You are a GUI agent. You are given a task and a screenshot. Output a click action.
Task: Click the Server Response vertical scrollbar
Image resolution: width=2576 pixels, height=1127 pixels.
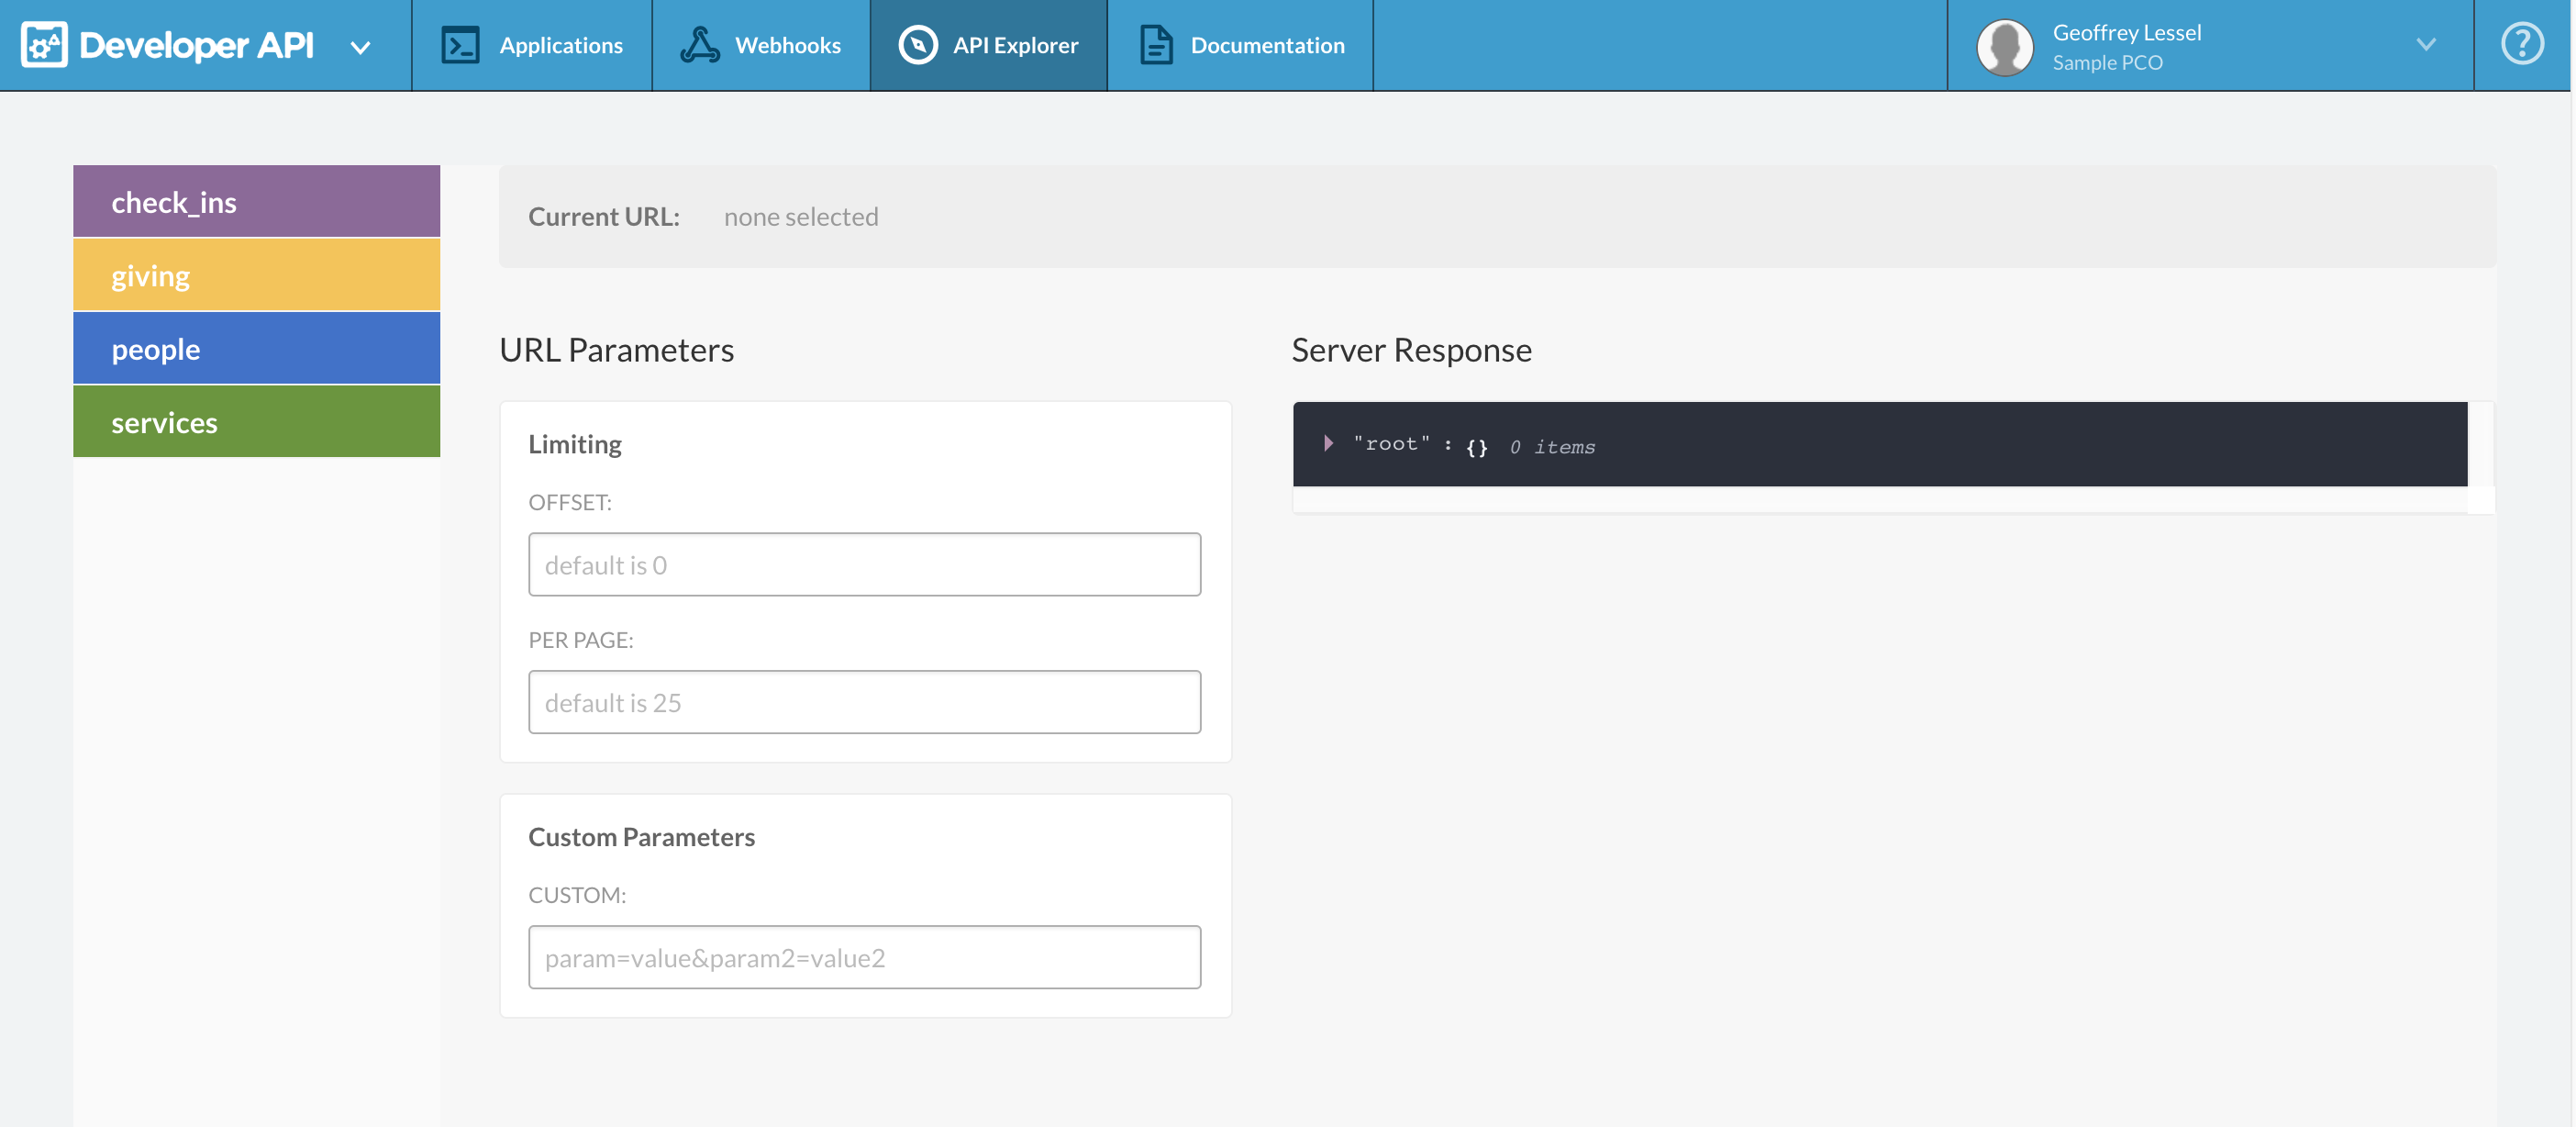2480,445
